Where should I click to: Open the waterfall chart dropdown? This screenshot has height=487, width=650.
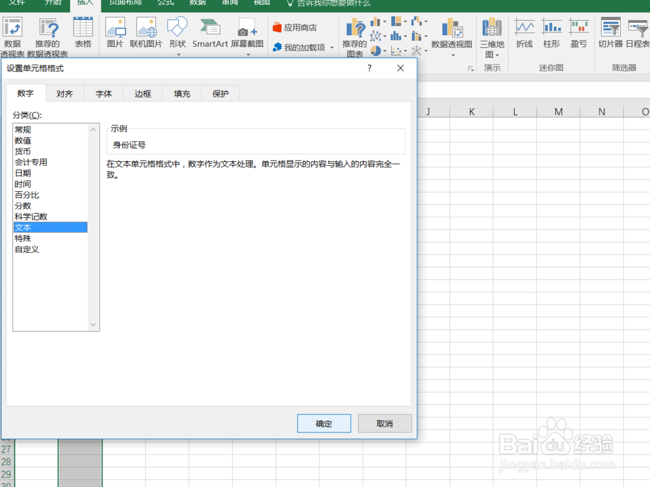pos(419,21)
